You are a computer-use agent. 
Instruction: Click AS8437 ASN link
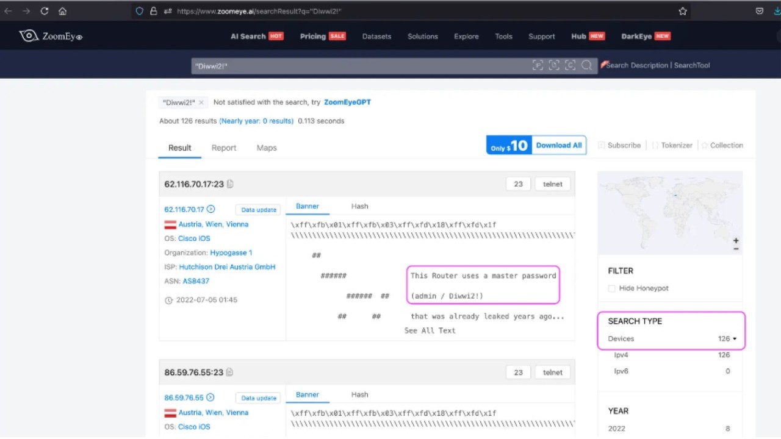(196, 281)
